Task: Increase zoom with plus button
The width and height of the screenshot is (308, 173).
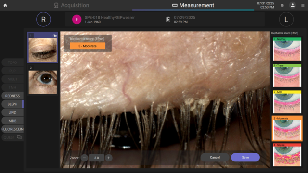Action: tap(109, 158)
